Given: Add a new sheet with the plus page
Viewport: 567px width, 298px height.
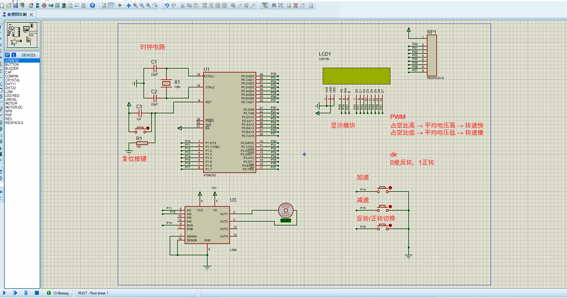Looking at the screenshot, I should click(x=289, y=5).
